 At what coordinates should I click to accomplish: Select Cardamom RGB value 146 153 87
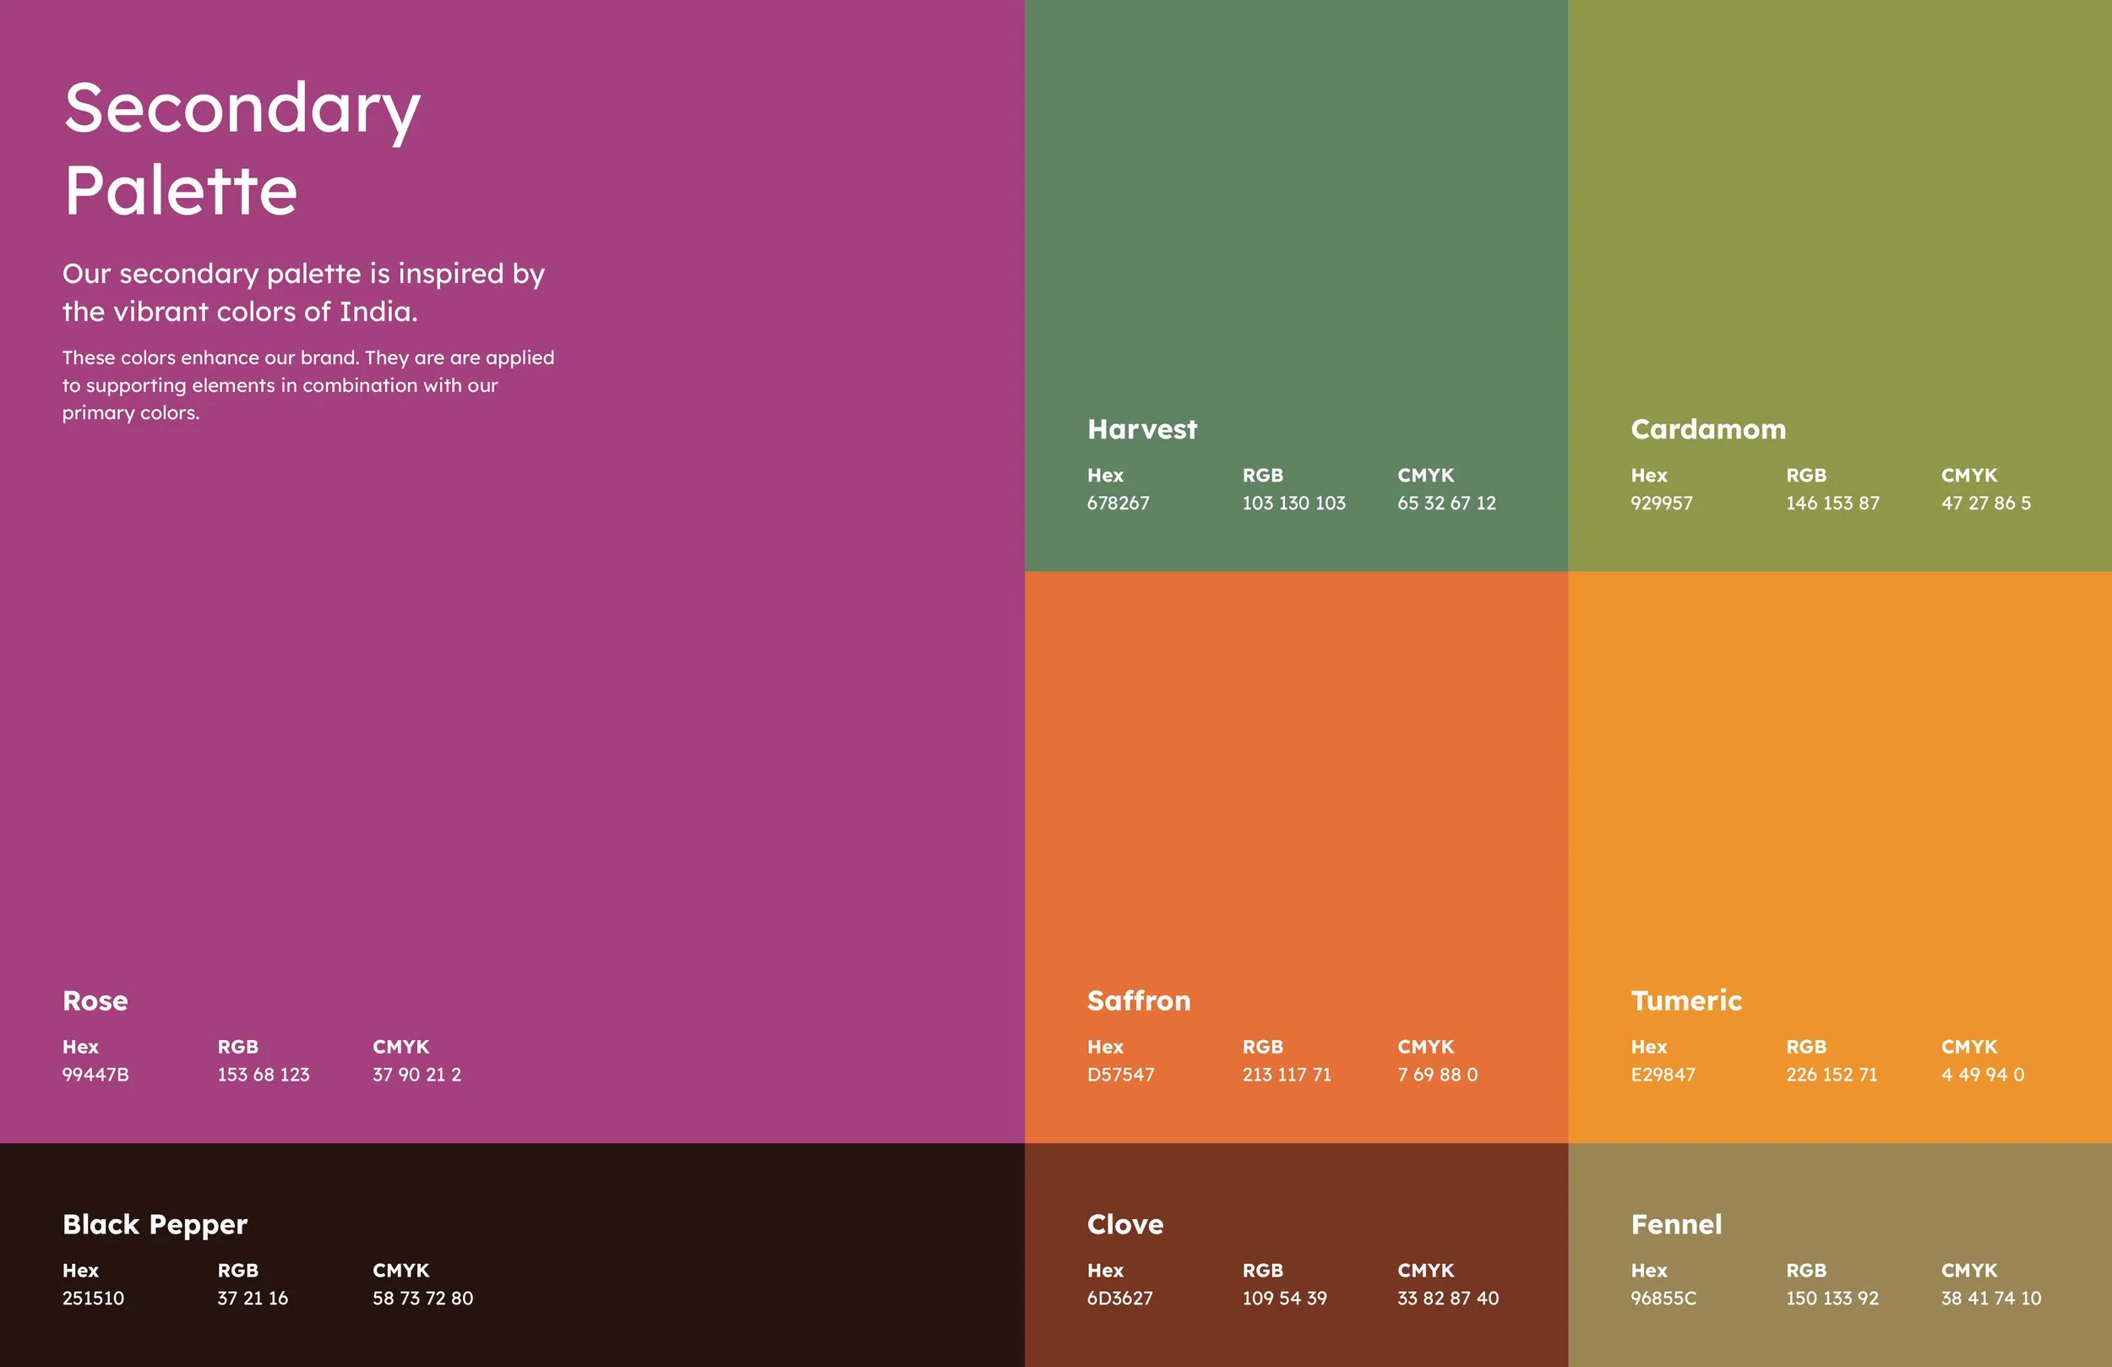tap(1832, 503)
